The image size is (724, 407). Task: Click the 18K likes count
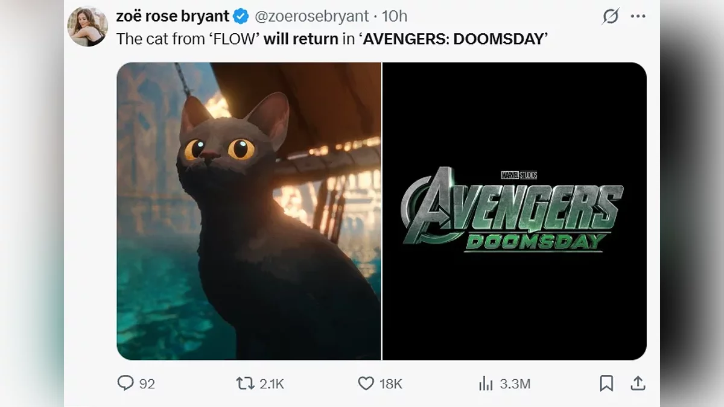[391, 383]
